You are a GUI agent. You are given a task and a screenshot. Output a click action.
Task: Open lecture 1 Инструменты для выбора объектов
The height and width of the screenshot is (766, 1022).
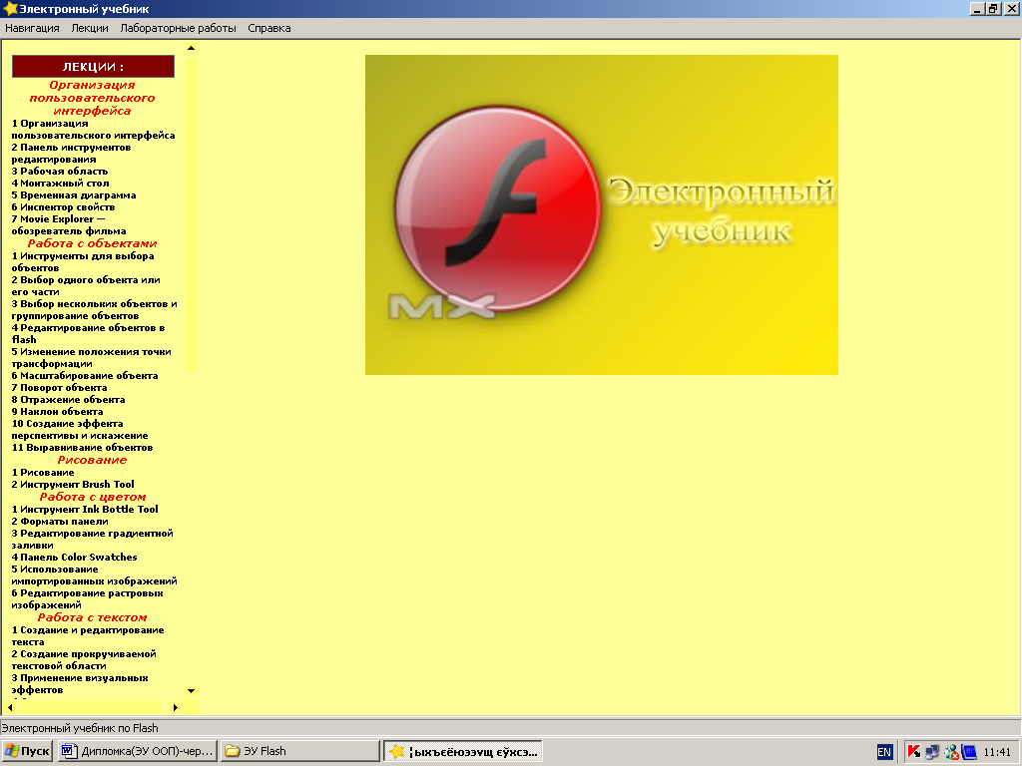tap(83, 262)
